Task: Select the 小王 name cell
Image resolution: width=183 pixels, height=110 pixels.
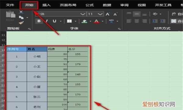Action: pos(37,67)
